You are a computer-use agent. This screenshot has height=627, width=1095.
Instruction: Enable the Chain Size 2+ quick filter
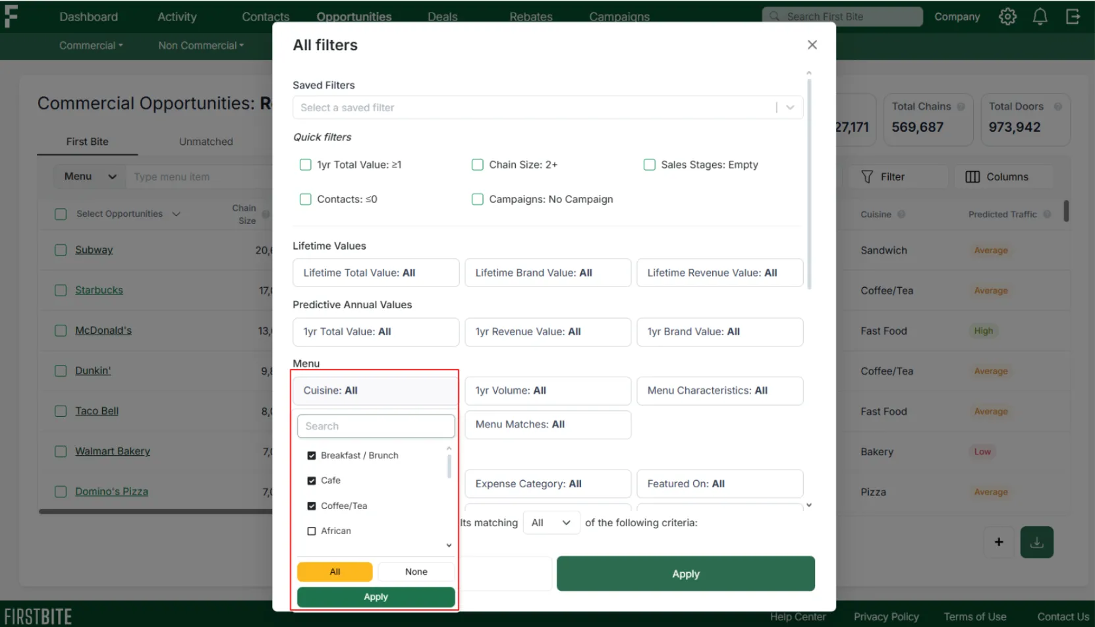click(x=477, y=165)
